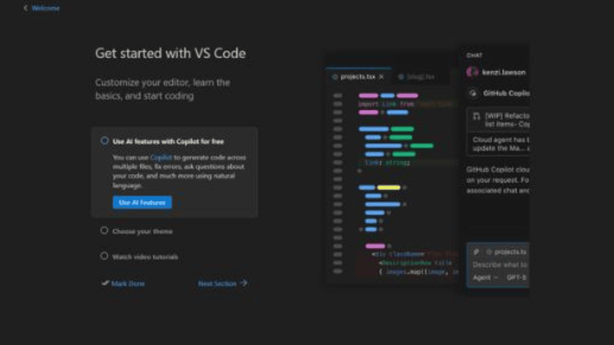
Task: Select the Copilot AI features step circle
Action: tap(105, 141)
